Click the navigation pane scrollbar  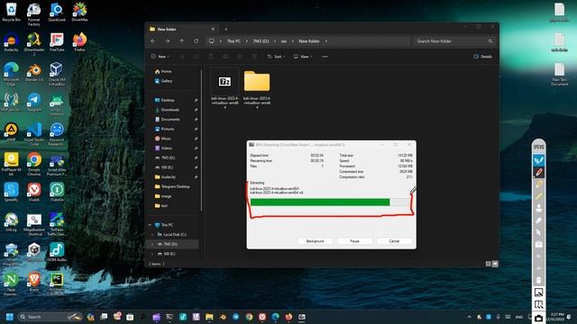click(x=201, y=139)
